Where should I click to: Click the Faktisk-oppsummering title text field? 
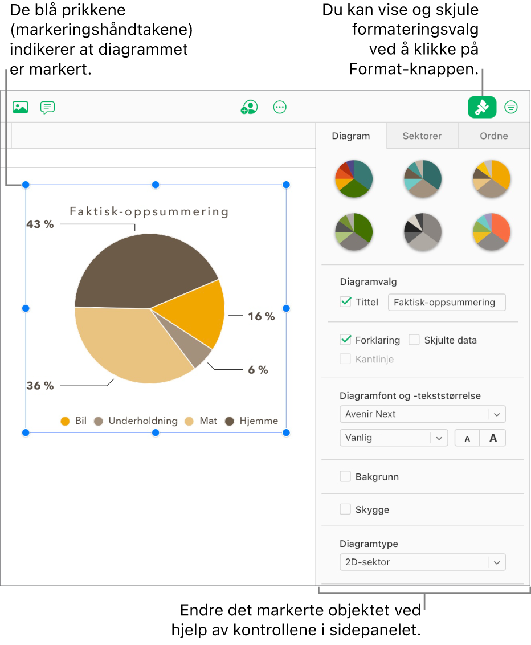[x=446, y=302]
